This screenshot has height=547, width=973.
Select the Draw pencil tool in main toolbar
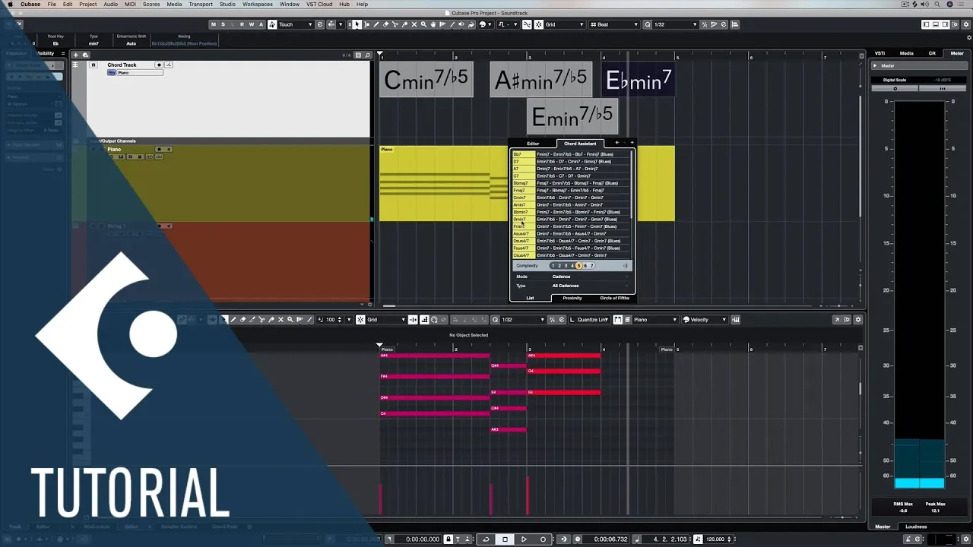(376, 24)
